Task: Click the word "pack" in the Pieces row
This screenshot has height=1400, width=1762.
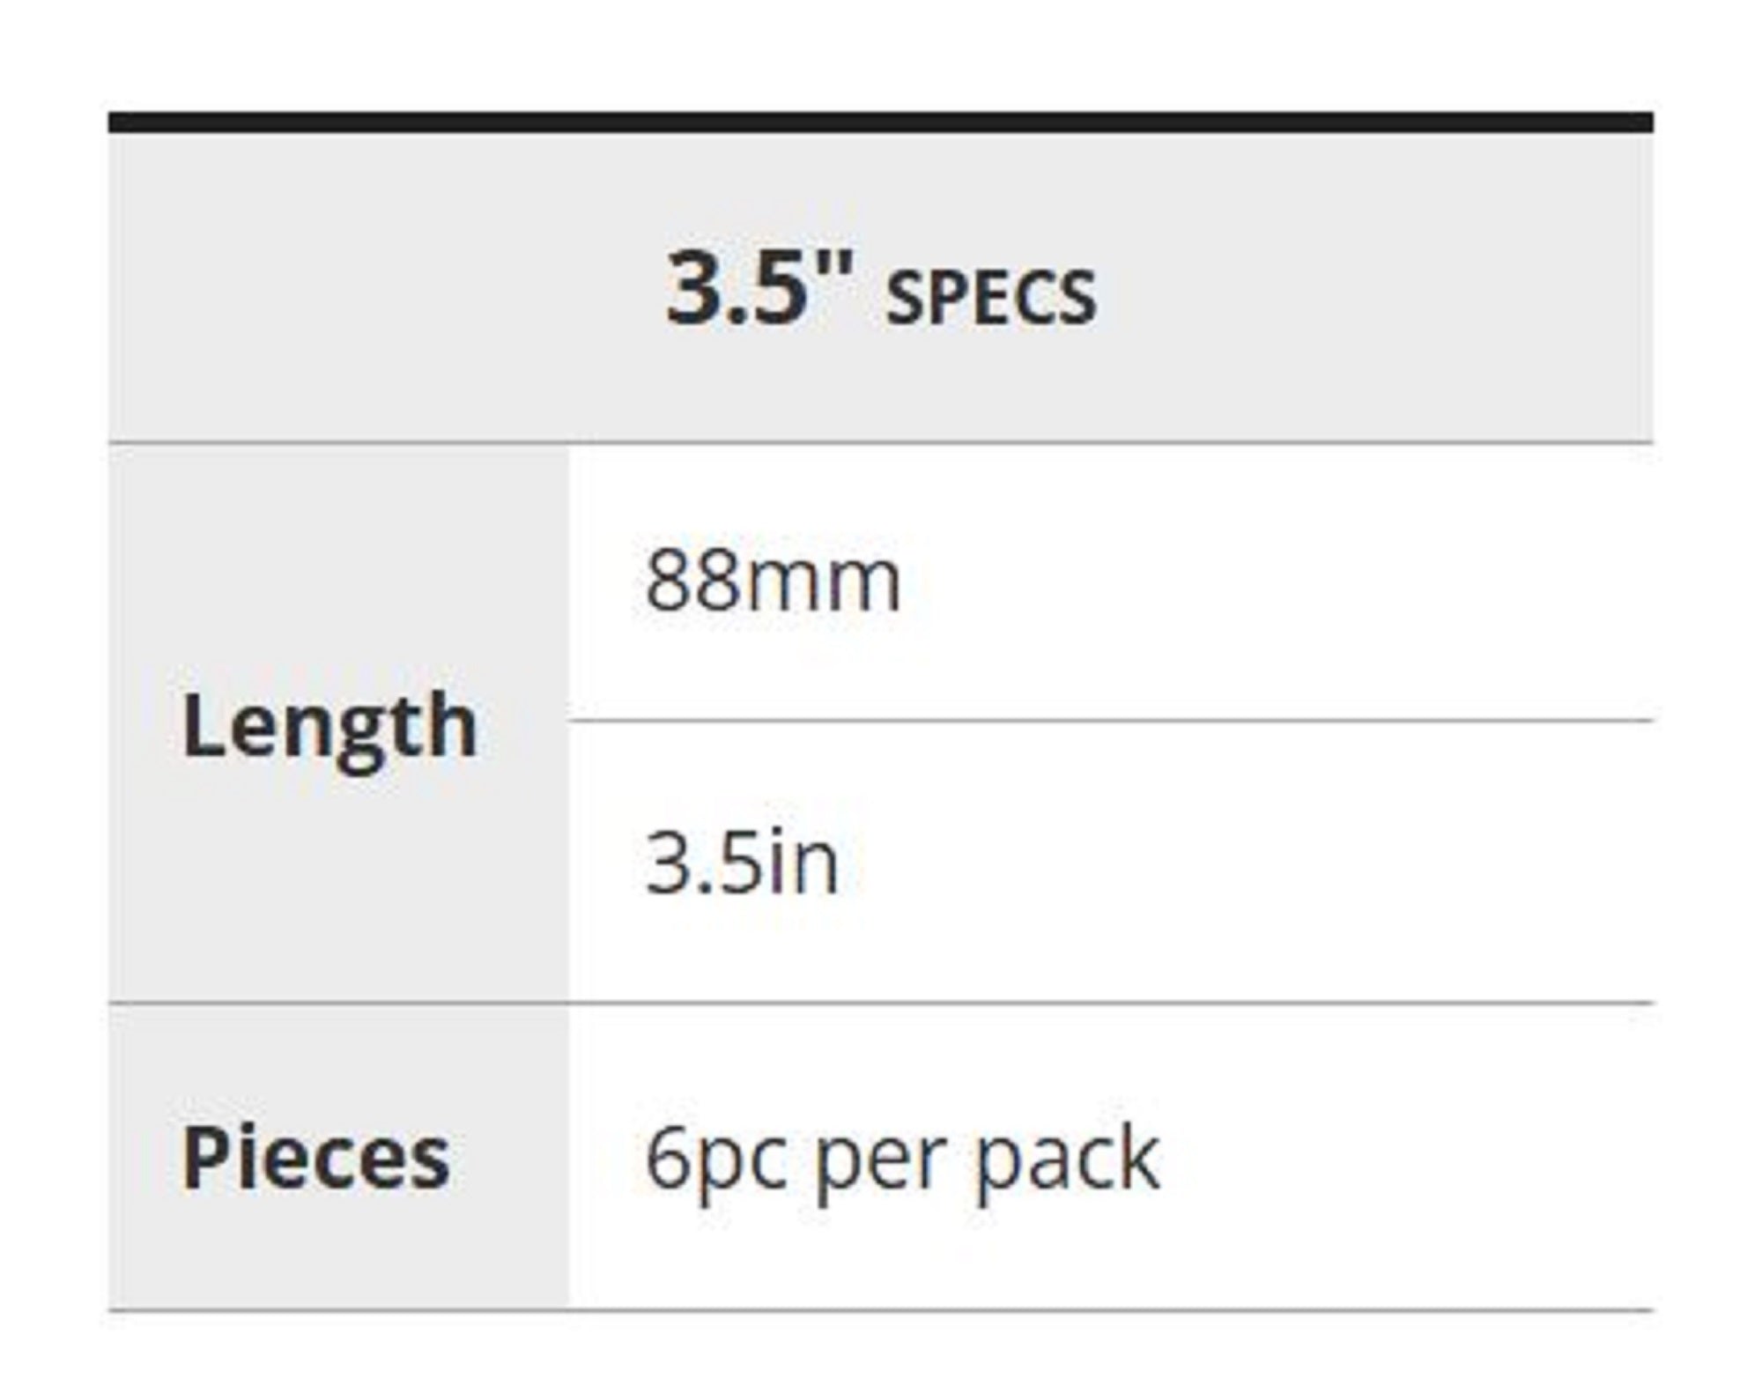Action: coord(1067,1158)
